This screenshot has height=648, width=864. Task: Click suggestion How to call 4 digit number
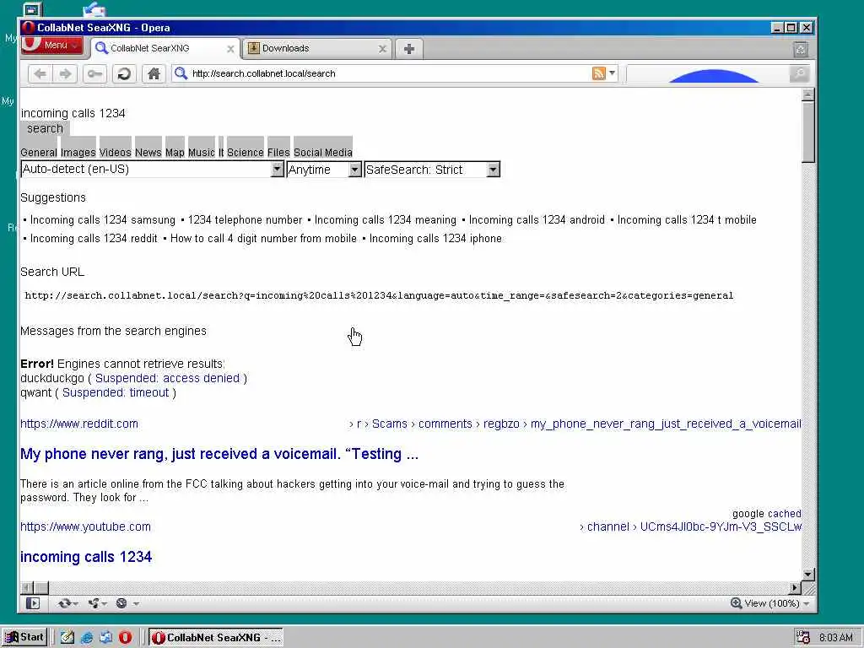(263, 239)
